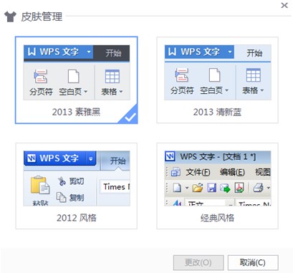Click the 分页符 icon in 2013 素雅黑 preview
Image resolution: width=293 pixels, height=273 pixels.
(40, 76)
